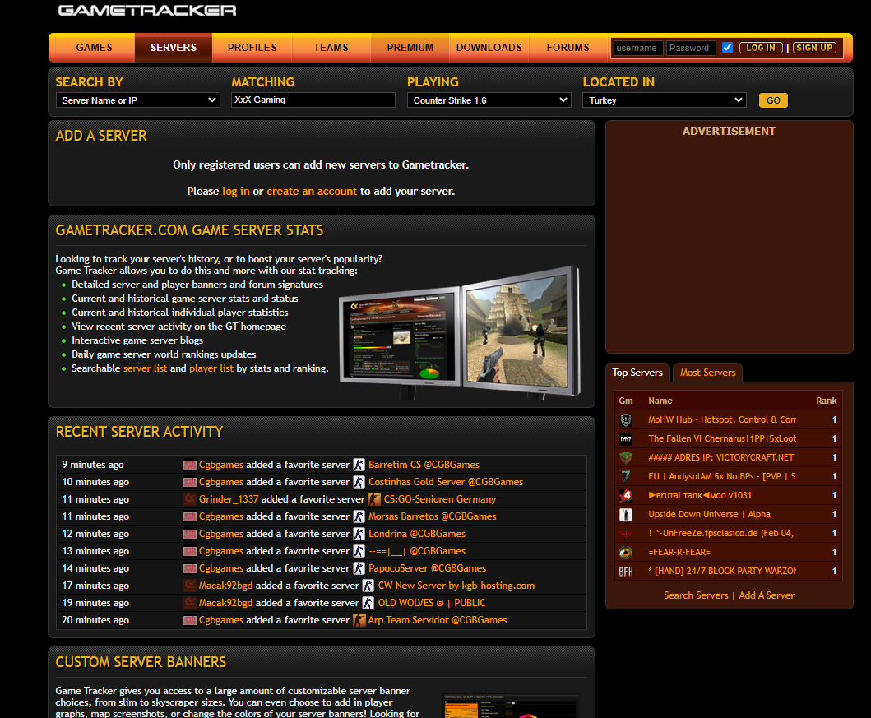Follow the 'log in' link in Add A Server
This screenshot has width=871, height=718.
point(236,191)
